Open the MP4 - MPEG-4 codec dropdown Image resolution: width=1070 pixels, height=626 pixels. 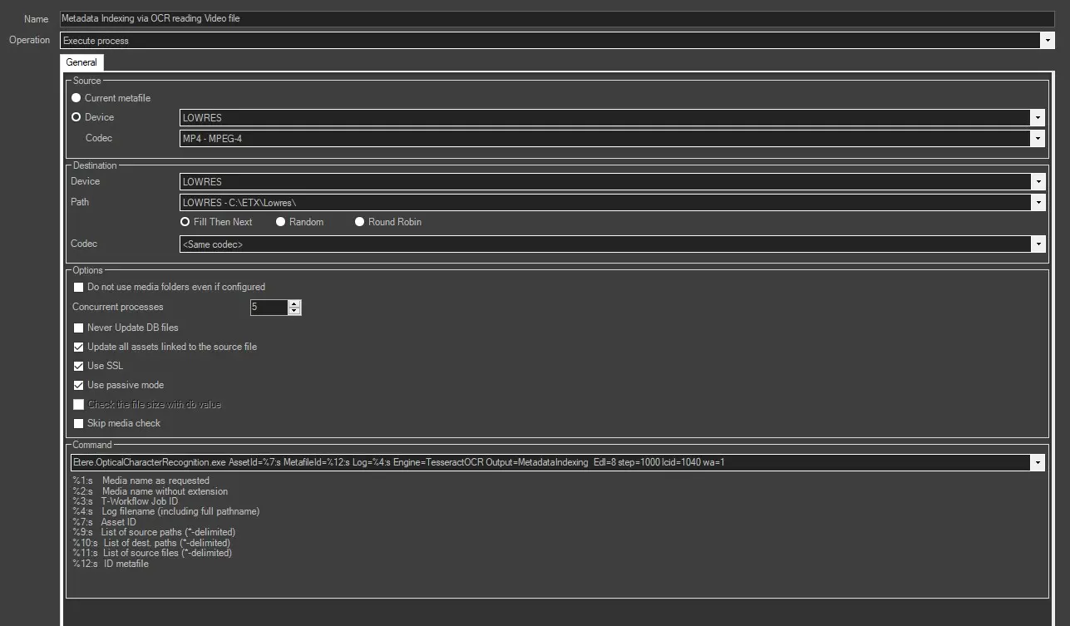pyautogui.click(x=1038, y=139)
